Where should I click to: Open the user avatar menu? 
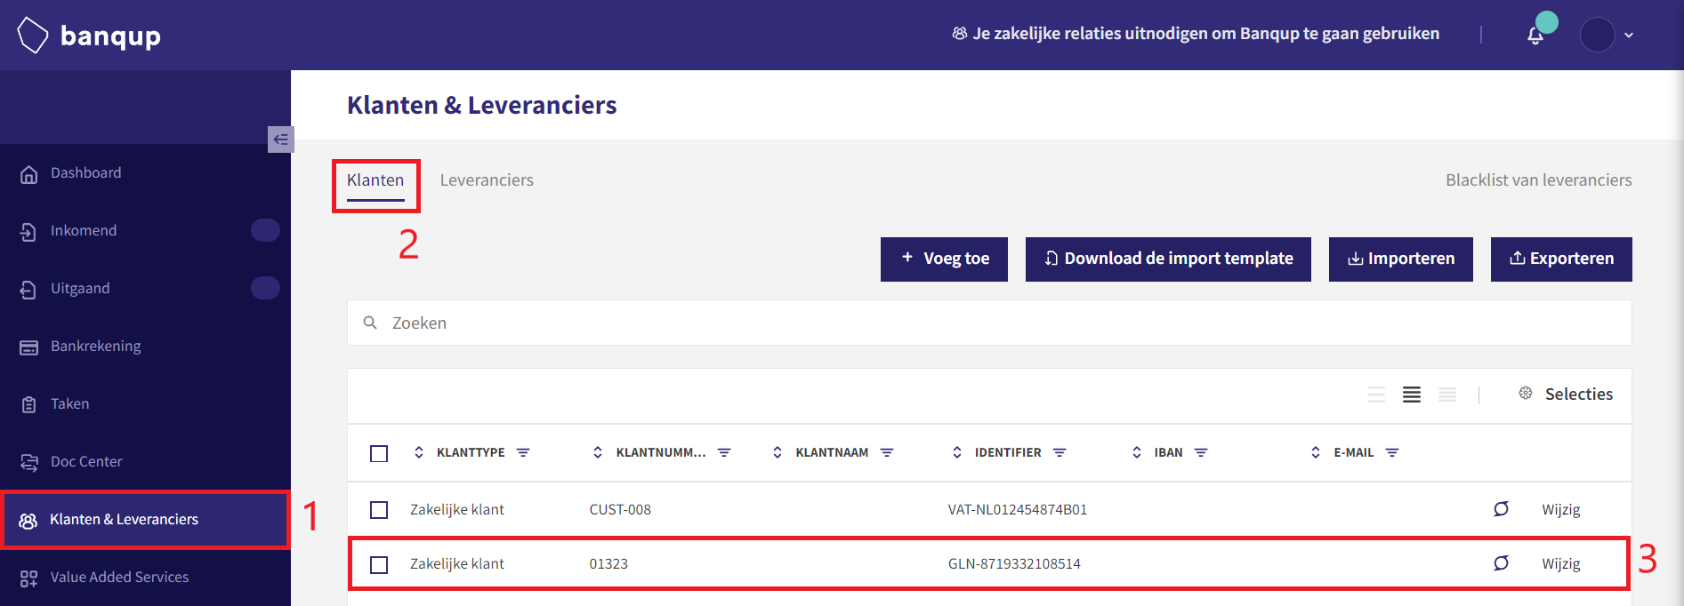(x=1597, y=35)
